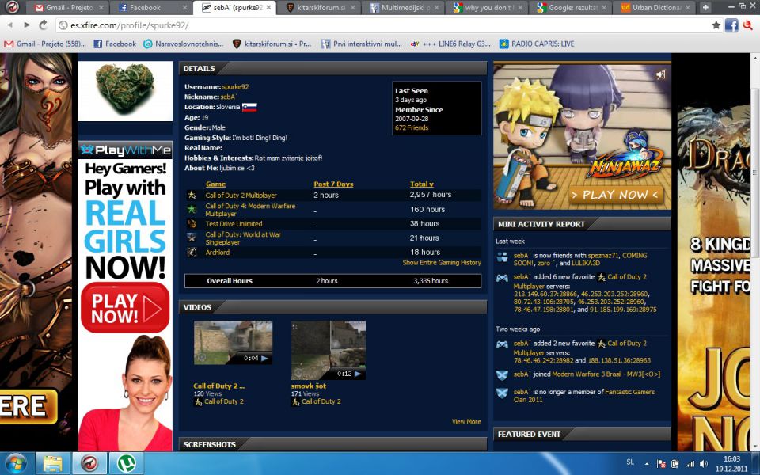Switch to the Google: rezultati tab
760x475 pixels.
[571, 8]
